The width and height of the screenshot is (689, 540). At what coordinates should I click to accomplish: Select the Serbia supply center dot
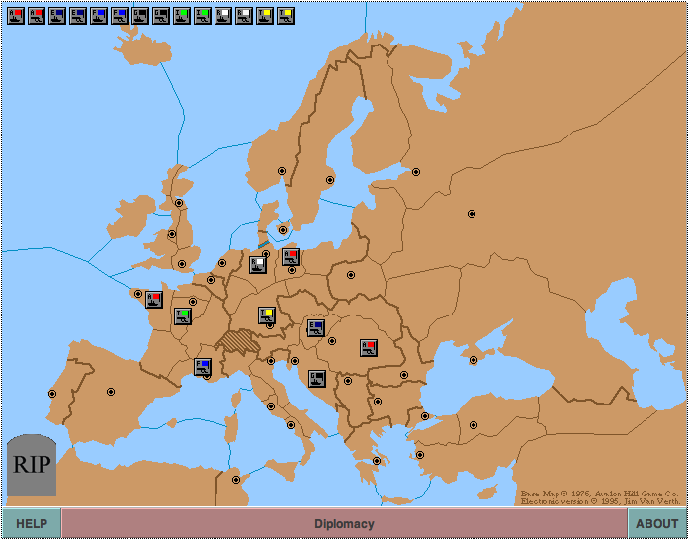click(348, 381)
